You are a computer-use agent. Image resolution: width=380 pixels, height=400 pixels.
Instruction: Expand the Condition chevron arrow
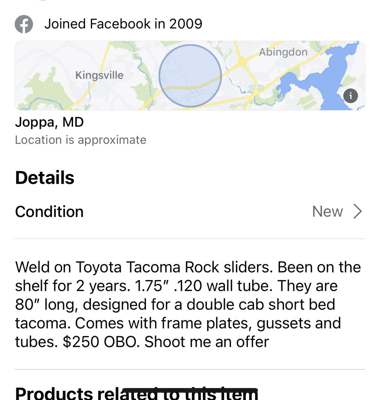point(357,212)
